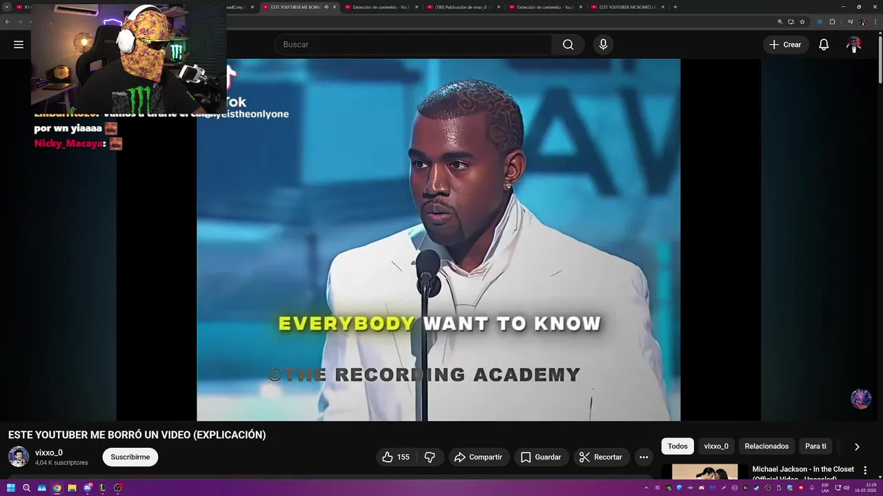The width and height of the screenshot is (883, 496).
Task: Open the Chrome extensions puzzle icon
Action: click(832, 21)
